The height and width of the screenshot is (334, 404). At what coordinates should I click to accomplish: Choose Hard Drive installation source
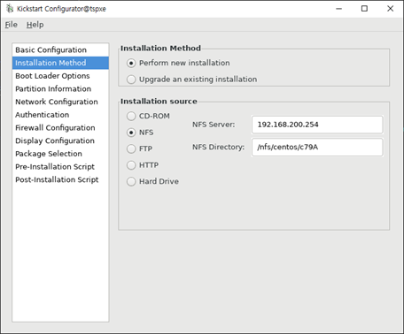[x=131, y=181]
